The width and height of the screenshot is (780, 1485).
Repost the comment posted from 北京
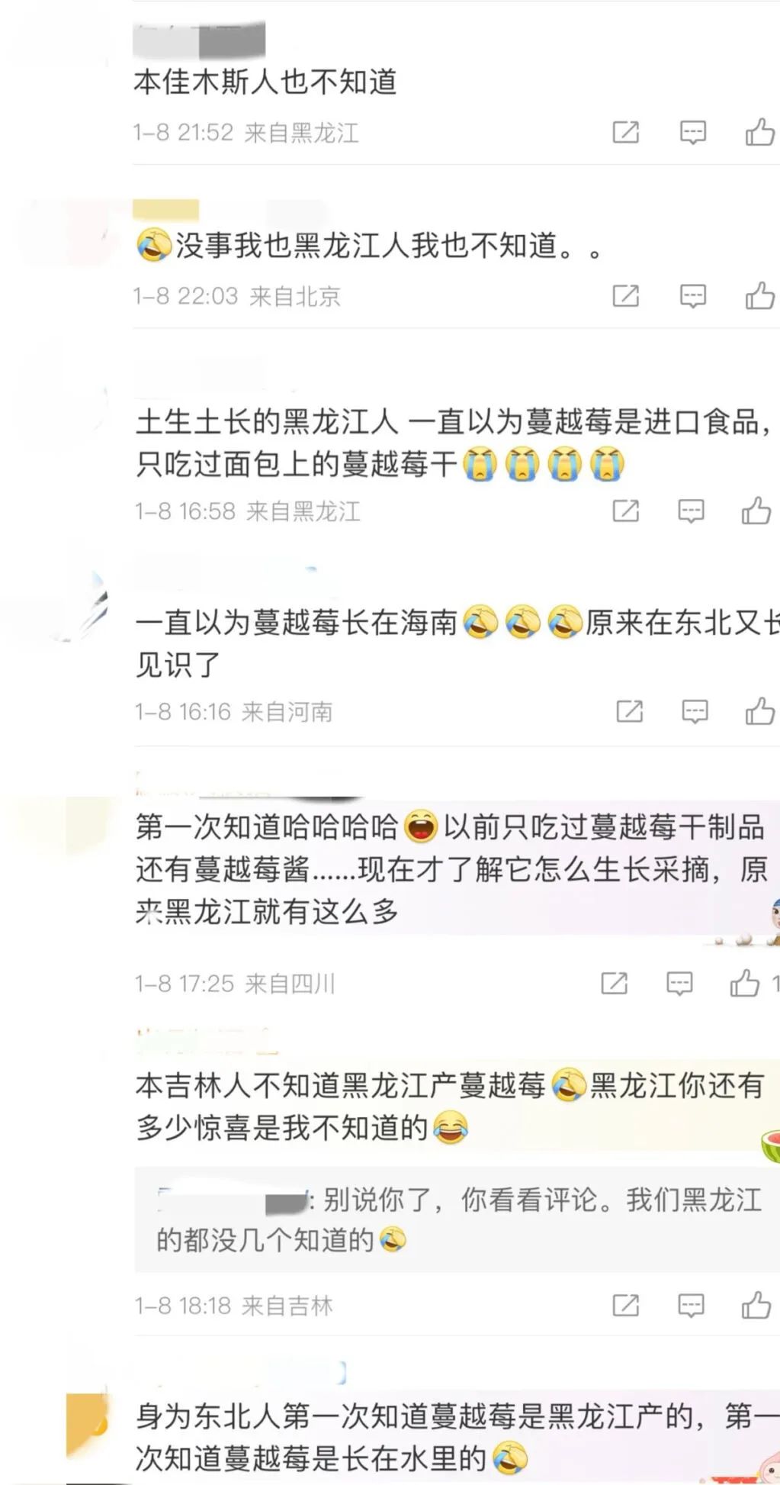(x=626, y=296)
